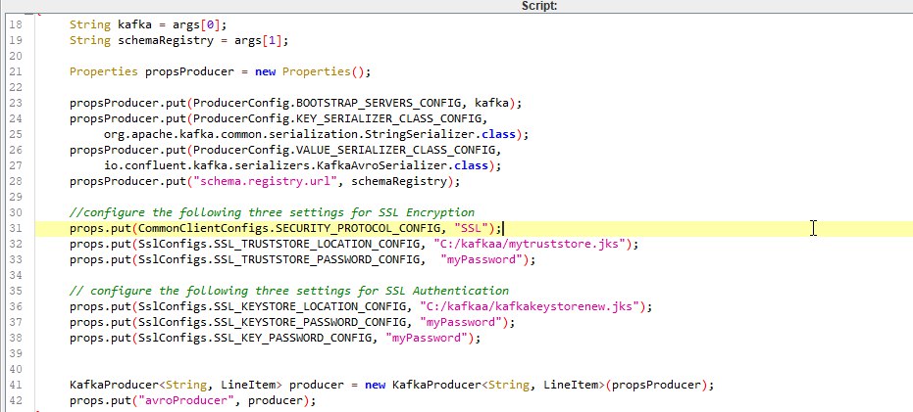Click 'Properties propsProducer' declaration line
The height and width of the screenshot is (412, 913).
pyautogui.click(x=220, y=72)
